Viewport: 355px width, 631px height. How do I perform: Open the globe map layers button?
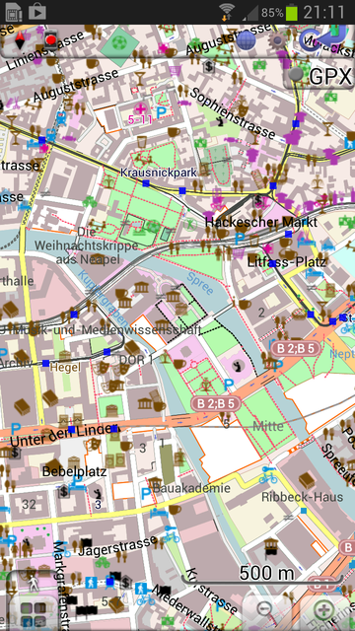[246, 39]
